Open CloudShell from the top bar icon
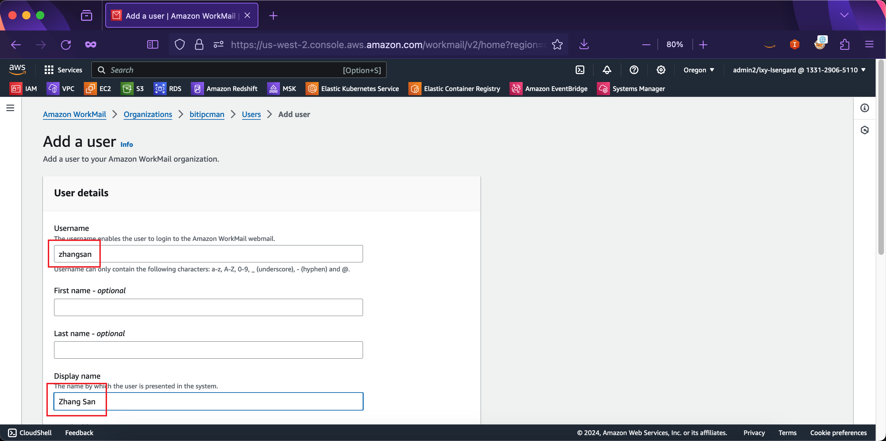The width and height of the screenshot is (886, 441). [x=580, y=70]
